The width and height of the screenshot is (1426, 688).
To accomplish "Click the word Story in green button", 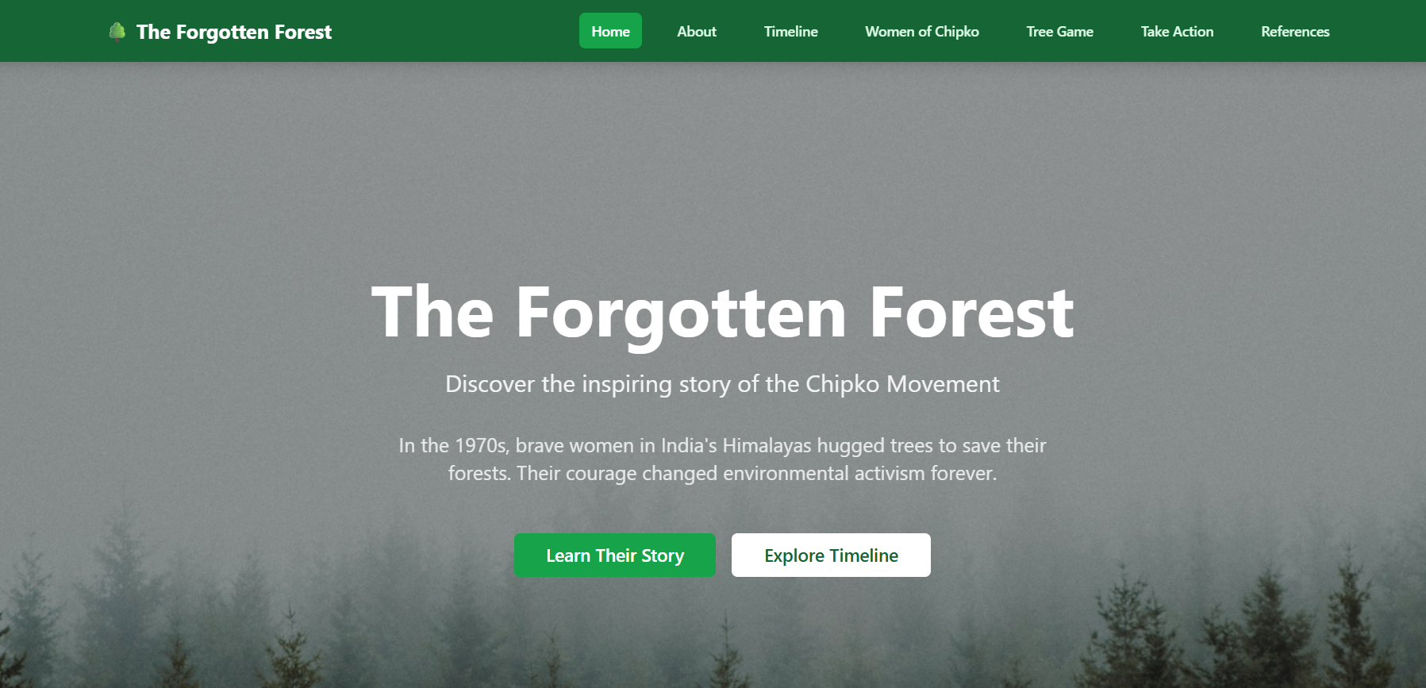I will pyautogui.click(x=663, y=556).
